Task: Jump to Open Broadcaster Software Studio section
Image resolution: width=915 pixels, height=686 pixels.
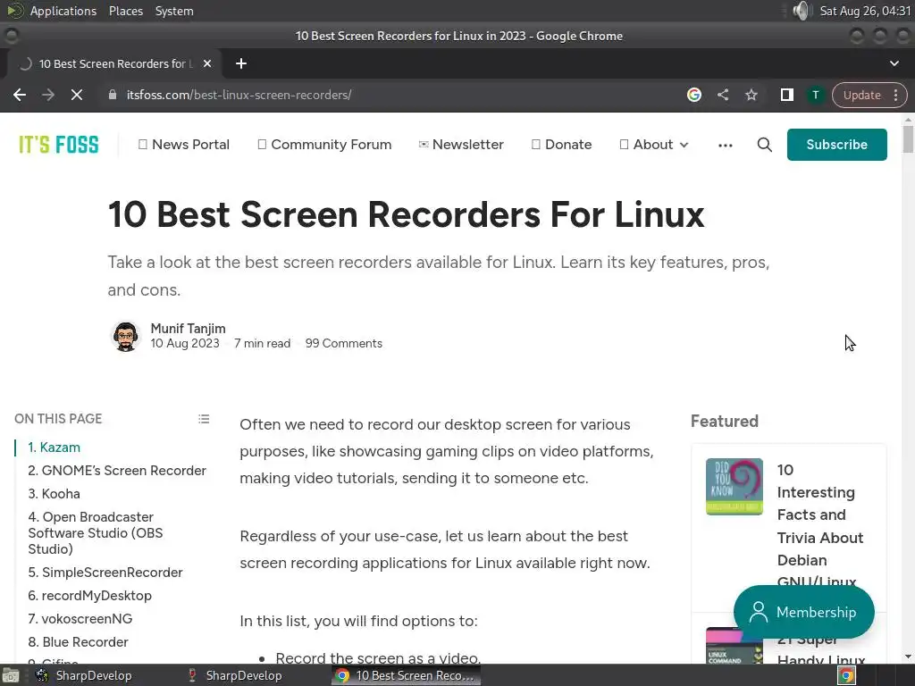Action: tap(96, 533)
